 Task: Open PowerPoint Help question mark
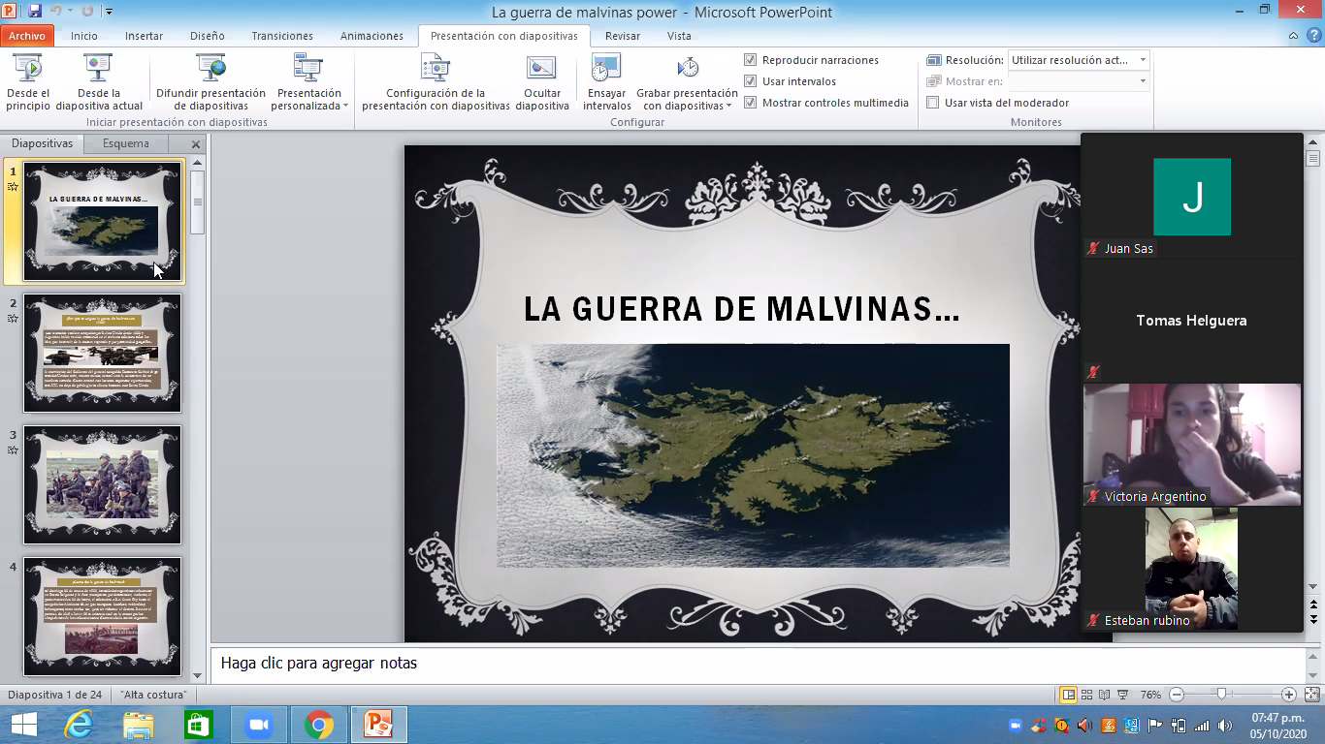1314,36
